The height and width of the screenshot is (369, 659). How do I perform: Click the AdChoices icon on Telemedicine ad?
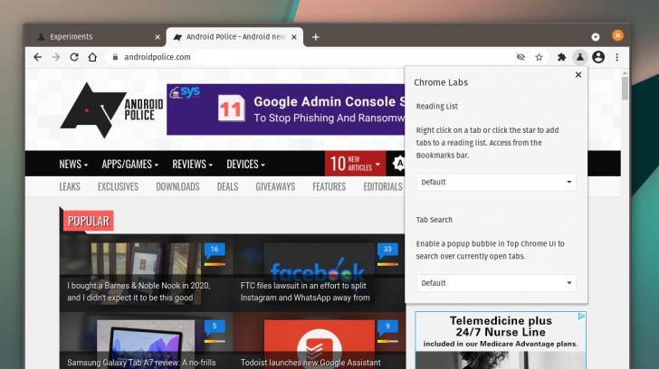click(x=581, y=317)
